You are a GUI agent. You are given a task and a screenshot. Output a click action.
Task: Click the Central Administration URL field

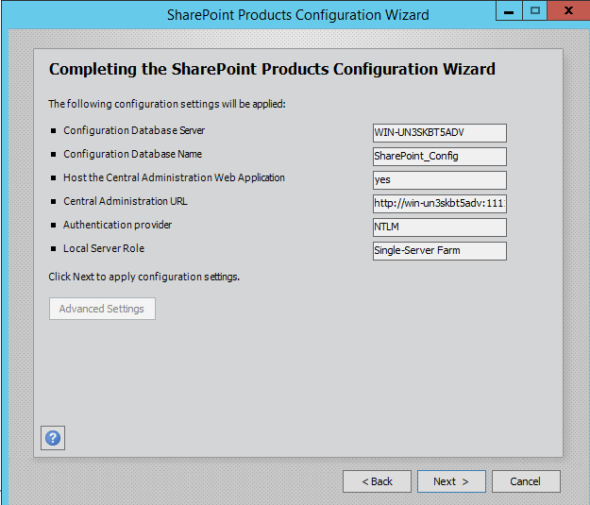tap(440, 204)
